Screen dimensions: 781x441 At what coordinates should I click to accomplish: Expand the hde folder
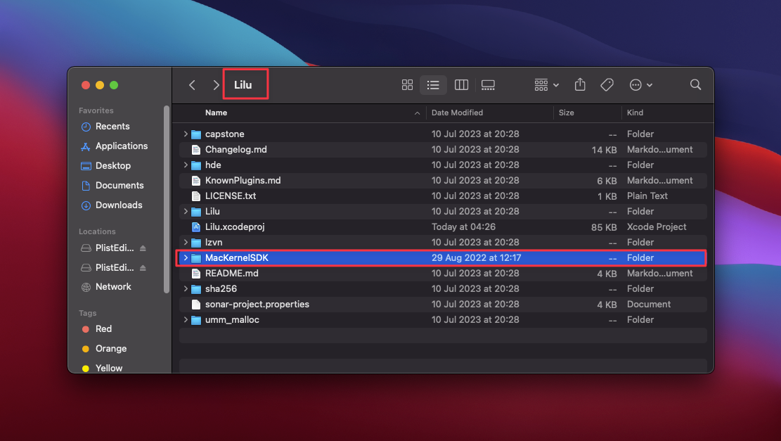point(186,165)
